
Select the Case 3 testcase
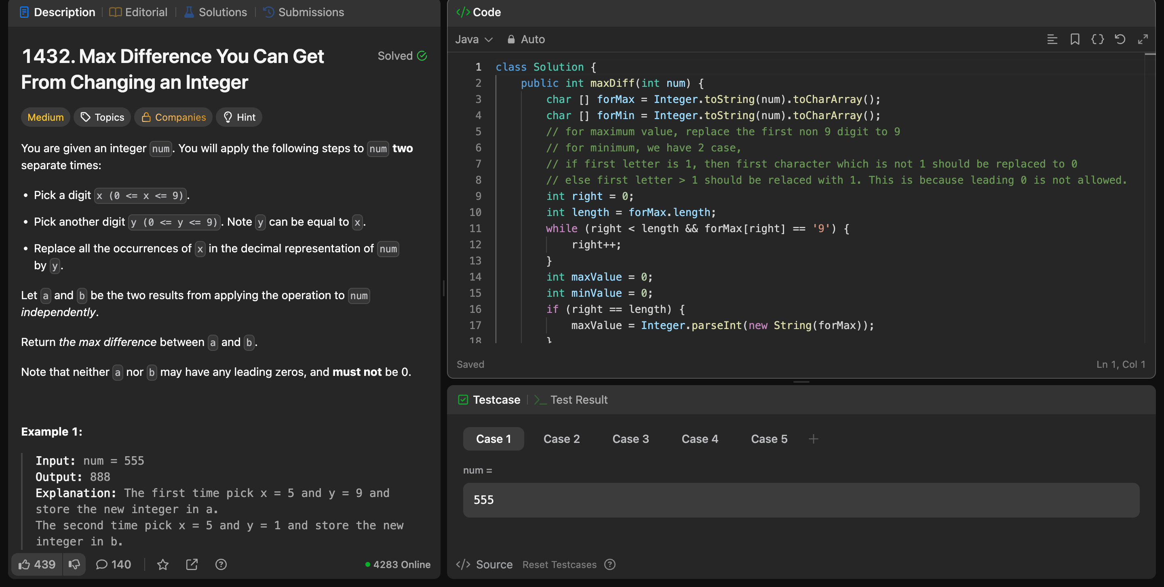click(x=630, y=439)
